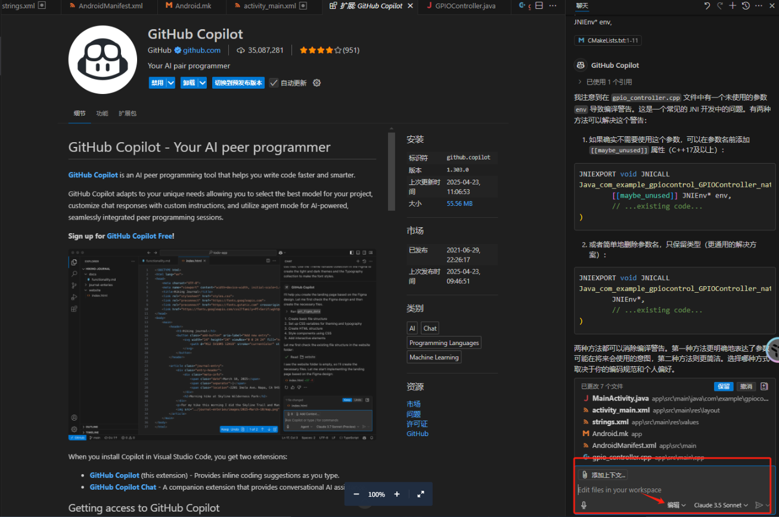Click the readme vertical scrollbar
Viewport: 779px width, 517px height.
coord(392,171)
